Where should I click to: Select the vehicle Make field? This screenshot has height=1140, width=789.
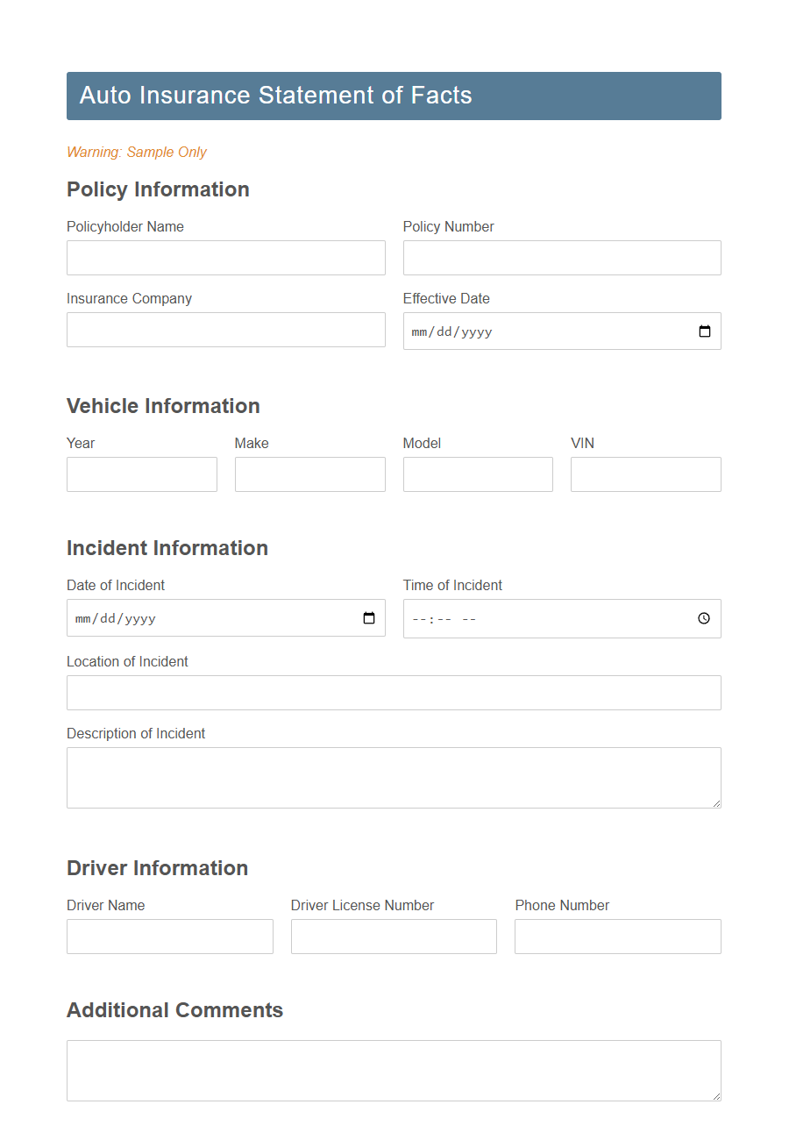309,474
